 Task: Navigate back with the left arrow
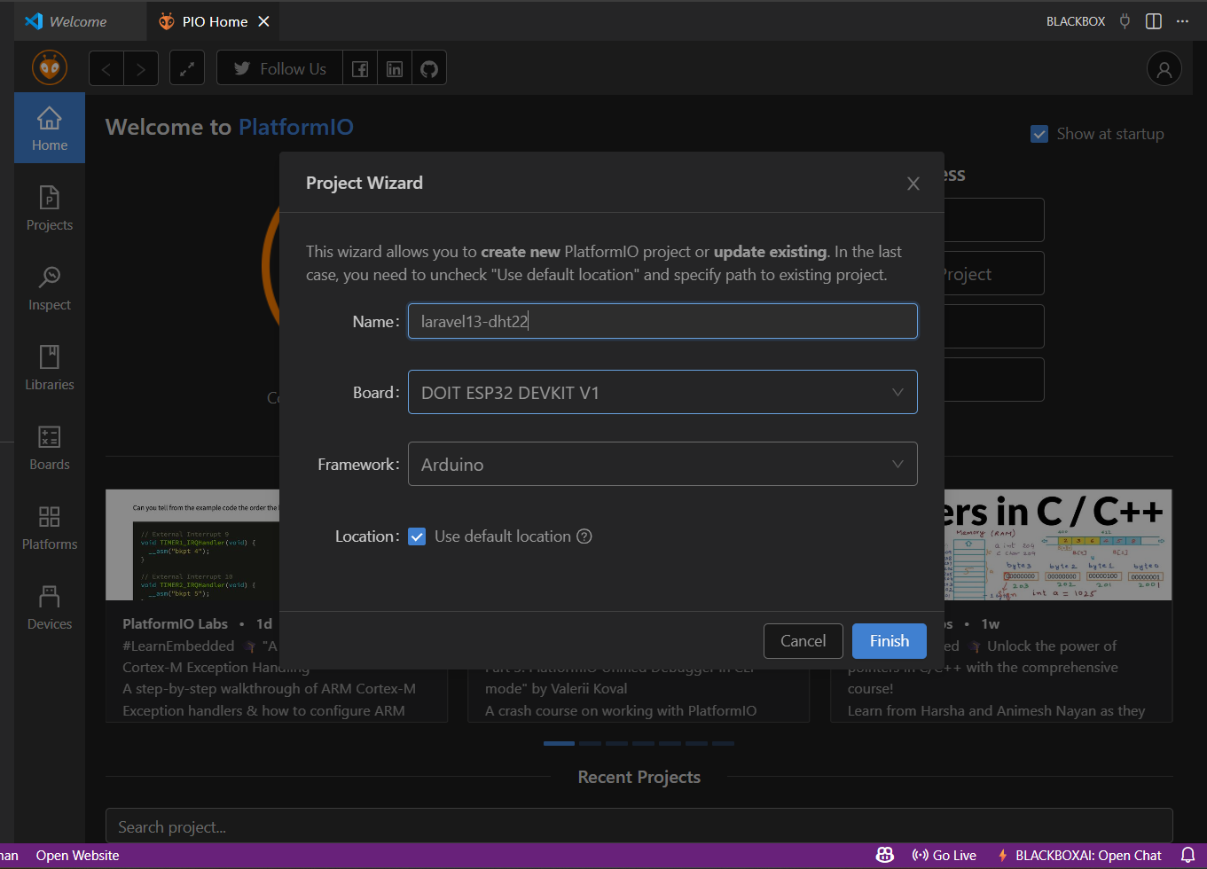106,68
